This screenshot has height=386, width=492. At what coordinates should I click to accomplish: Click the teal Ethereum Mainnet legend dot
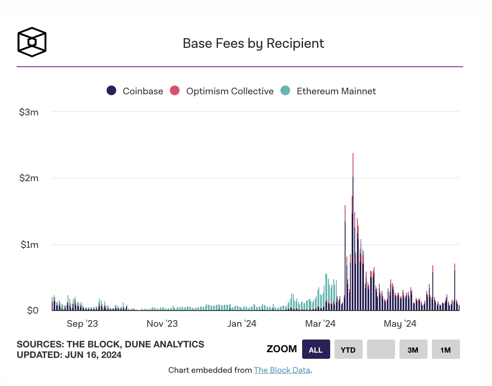285,90
